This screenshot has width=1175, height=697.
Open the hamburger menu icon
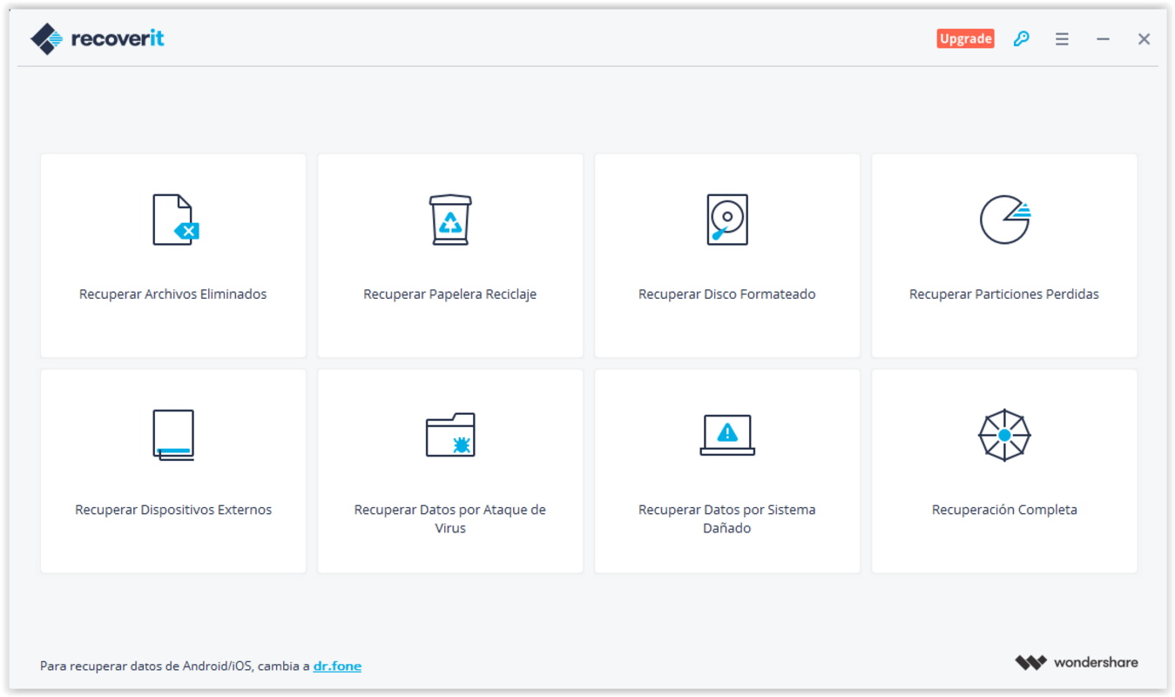pos(1062,39)
